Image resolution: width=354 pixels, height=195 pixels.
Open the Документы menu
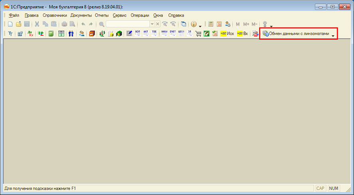pyautogui.click(x=81, y=15)
